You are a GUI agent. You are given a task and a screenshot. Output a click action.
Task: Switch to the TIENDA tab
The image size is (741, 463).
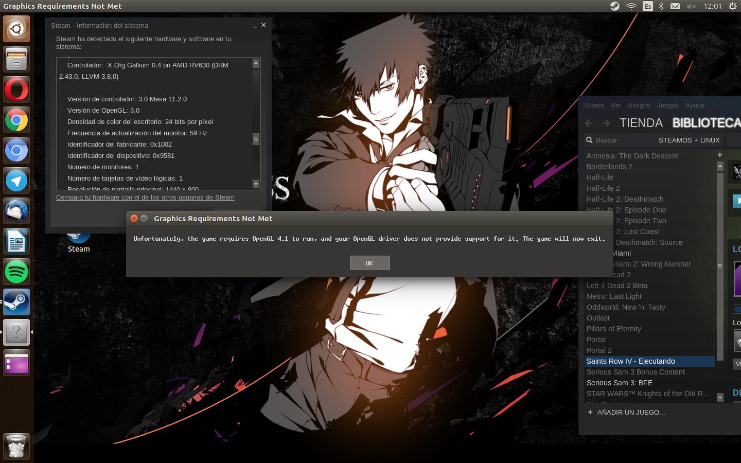641,123
